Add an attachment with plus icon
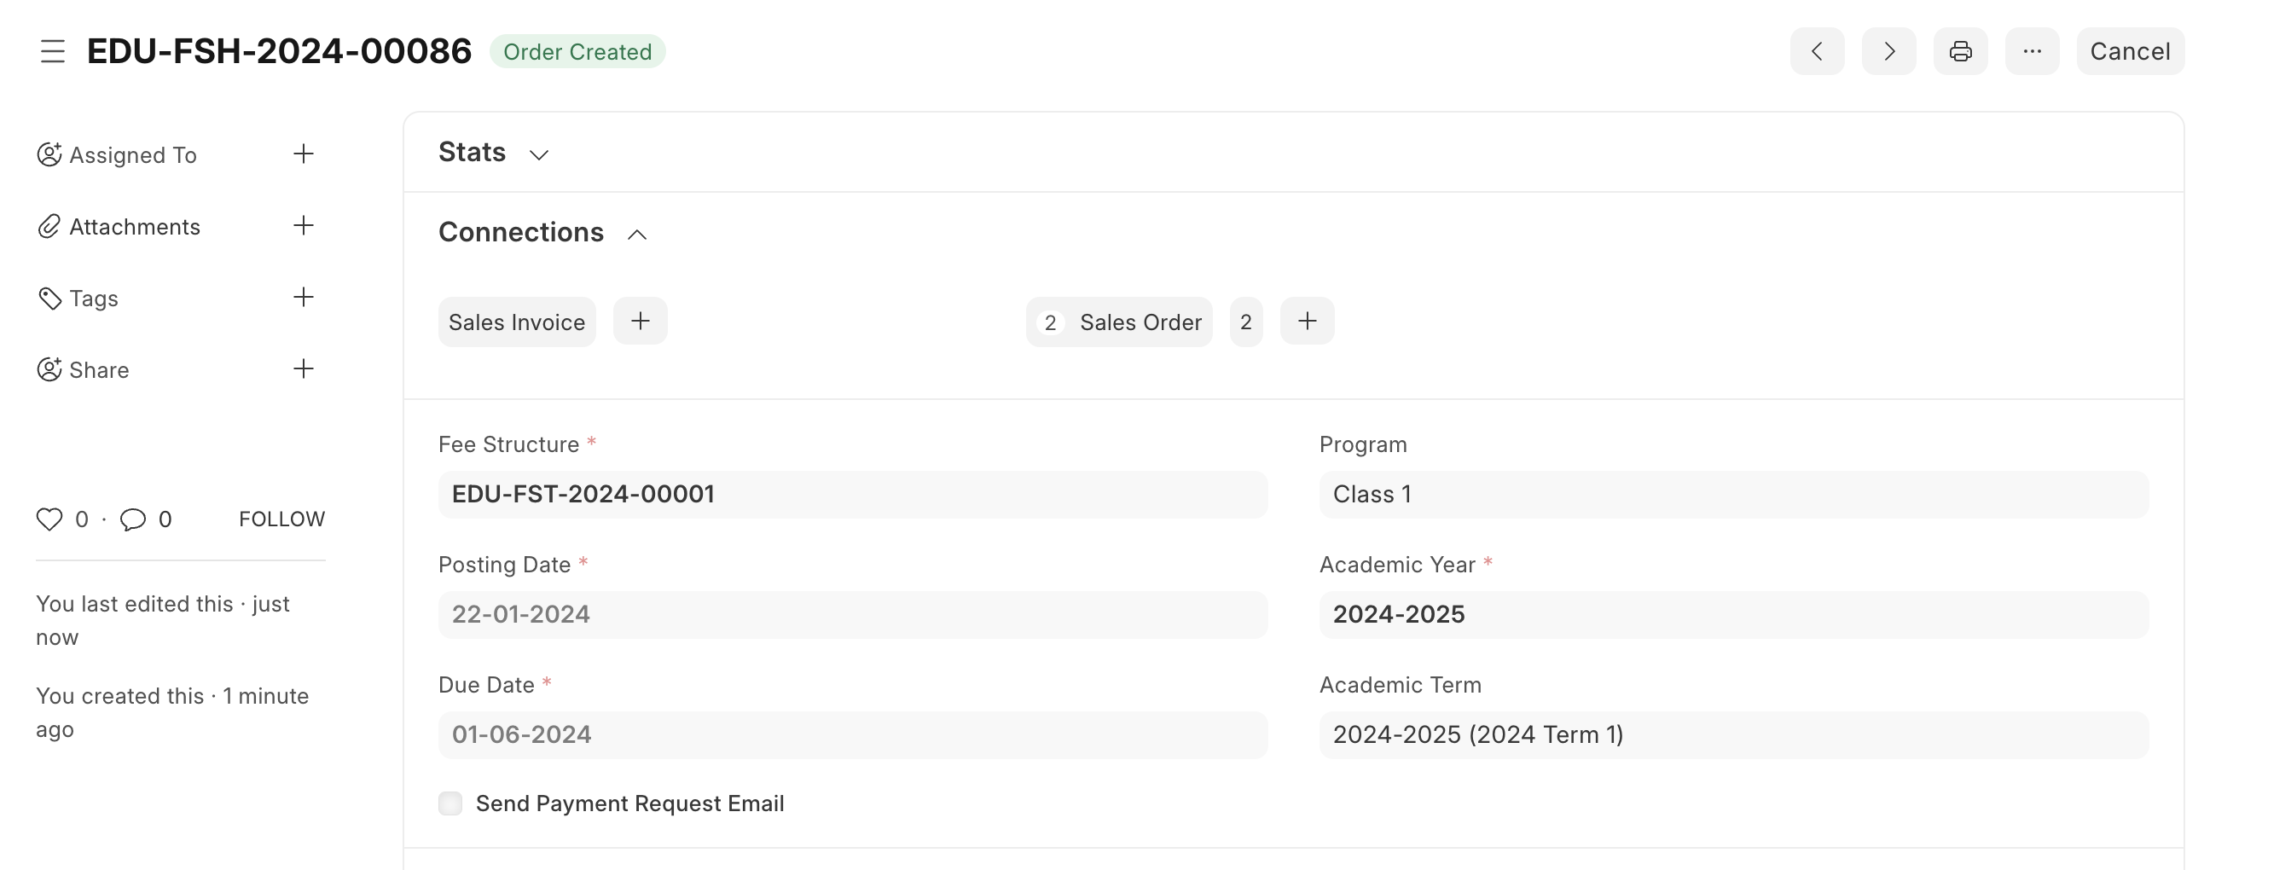Screen dimensions: 2291x870 304,226
